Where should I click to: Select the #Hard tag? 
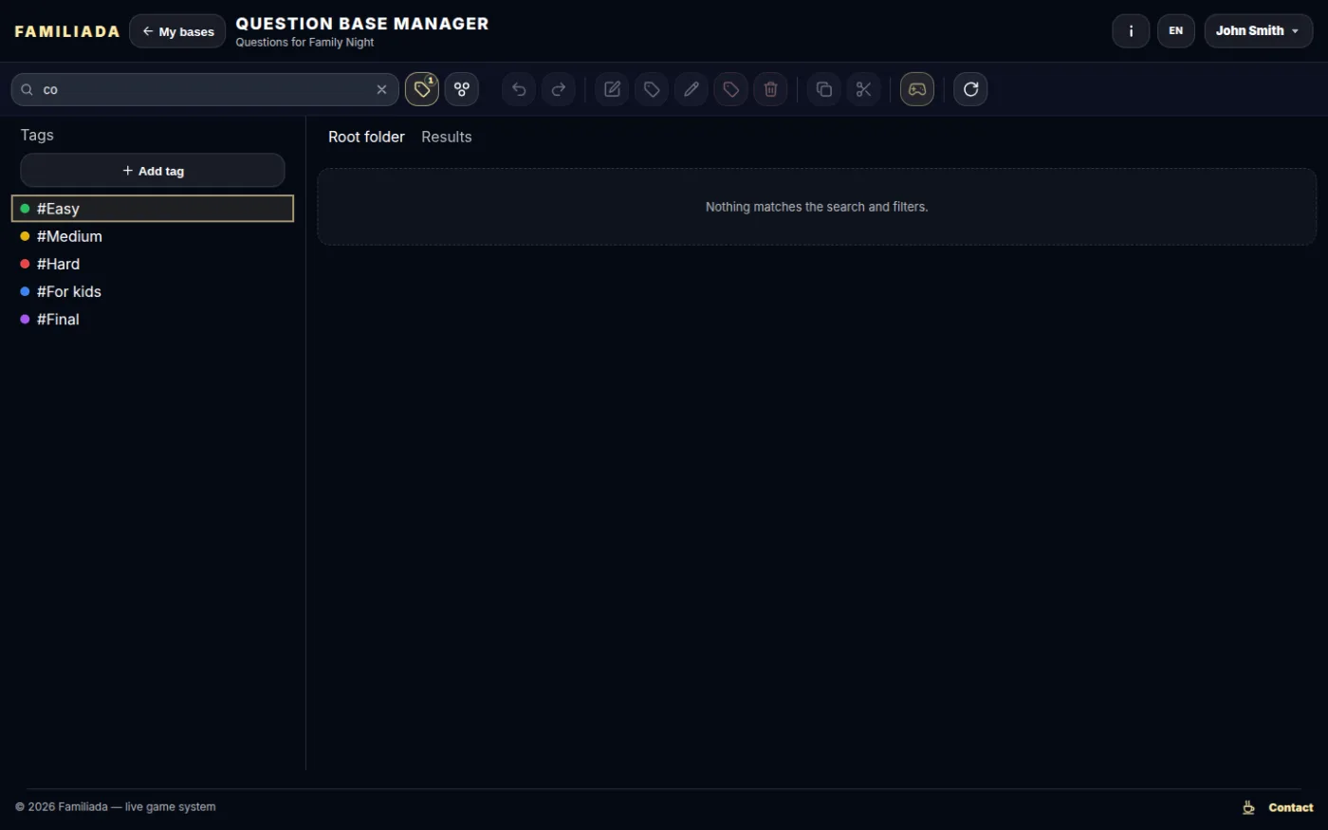point(153,264)
